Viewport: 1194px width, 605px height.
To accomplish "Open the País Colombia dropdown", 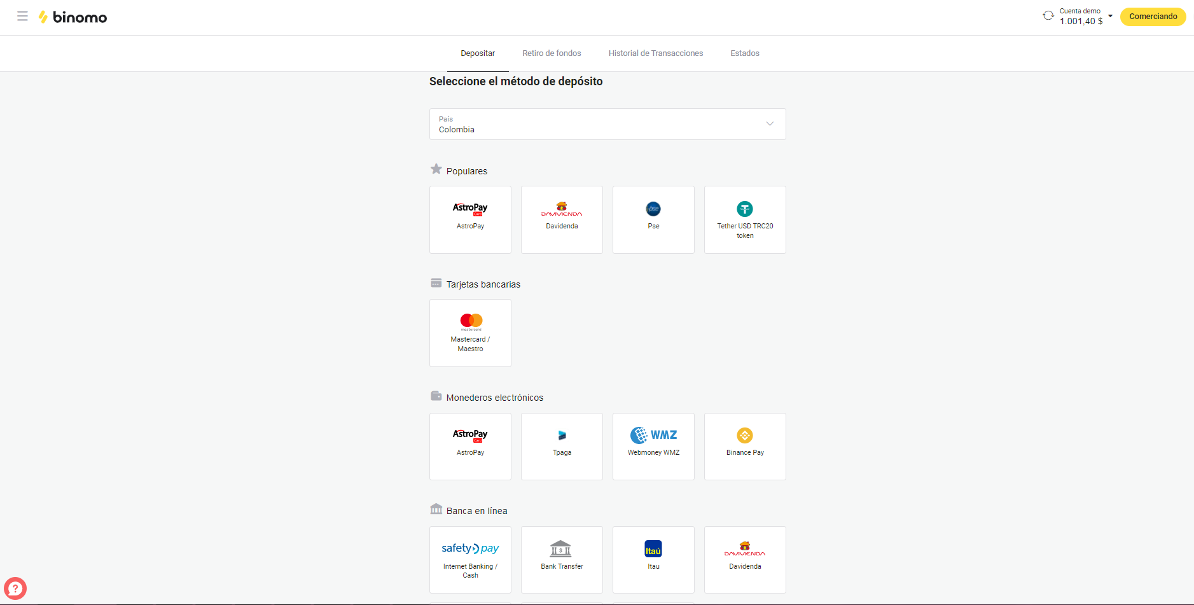I will [607, 124].
